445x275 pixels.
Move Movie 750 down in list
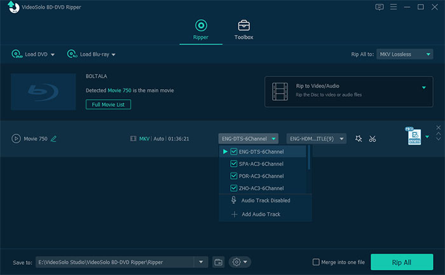point(439,139)
